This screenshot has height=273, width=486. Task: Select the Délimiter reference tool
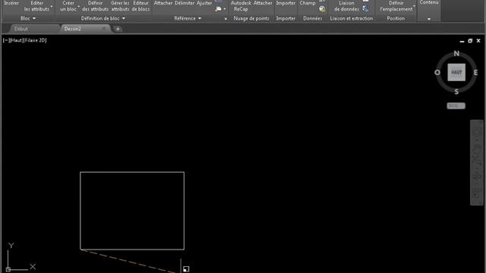pyautogui.click(x=185, y=3)
